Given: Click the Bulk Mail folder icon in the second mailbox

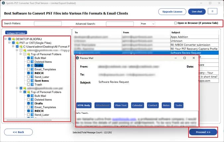Looking at the screenshot, I should (32, 96).
